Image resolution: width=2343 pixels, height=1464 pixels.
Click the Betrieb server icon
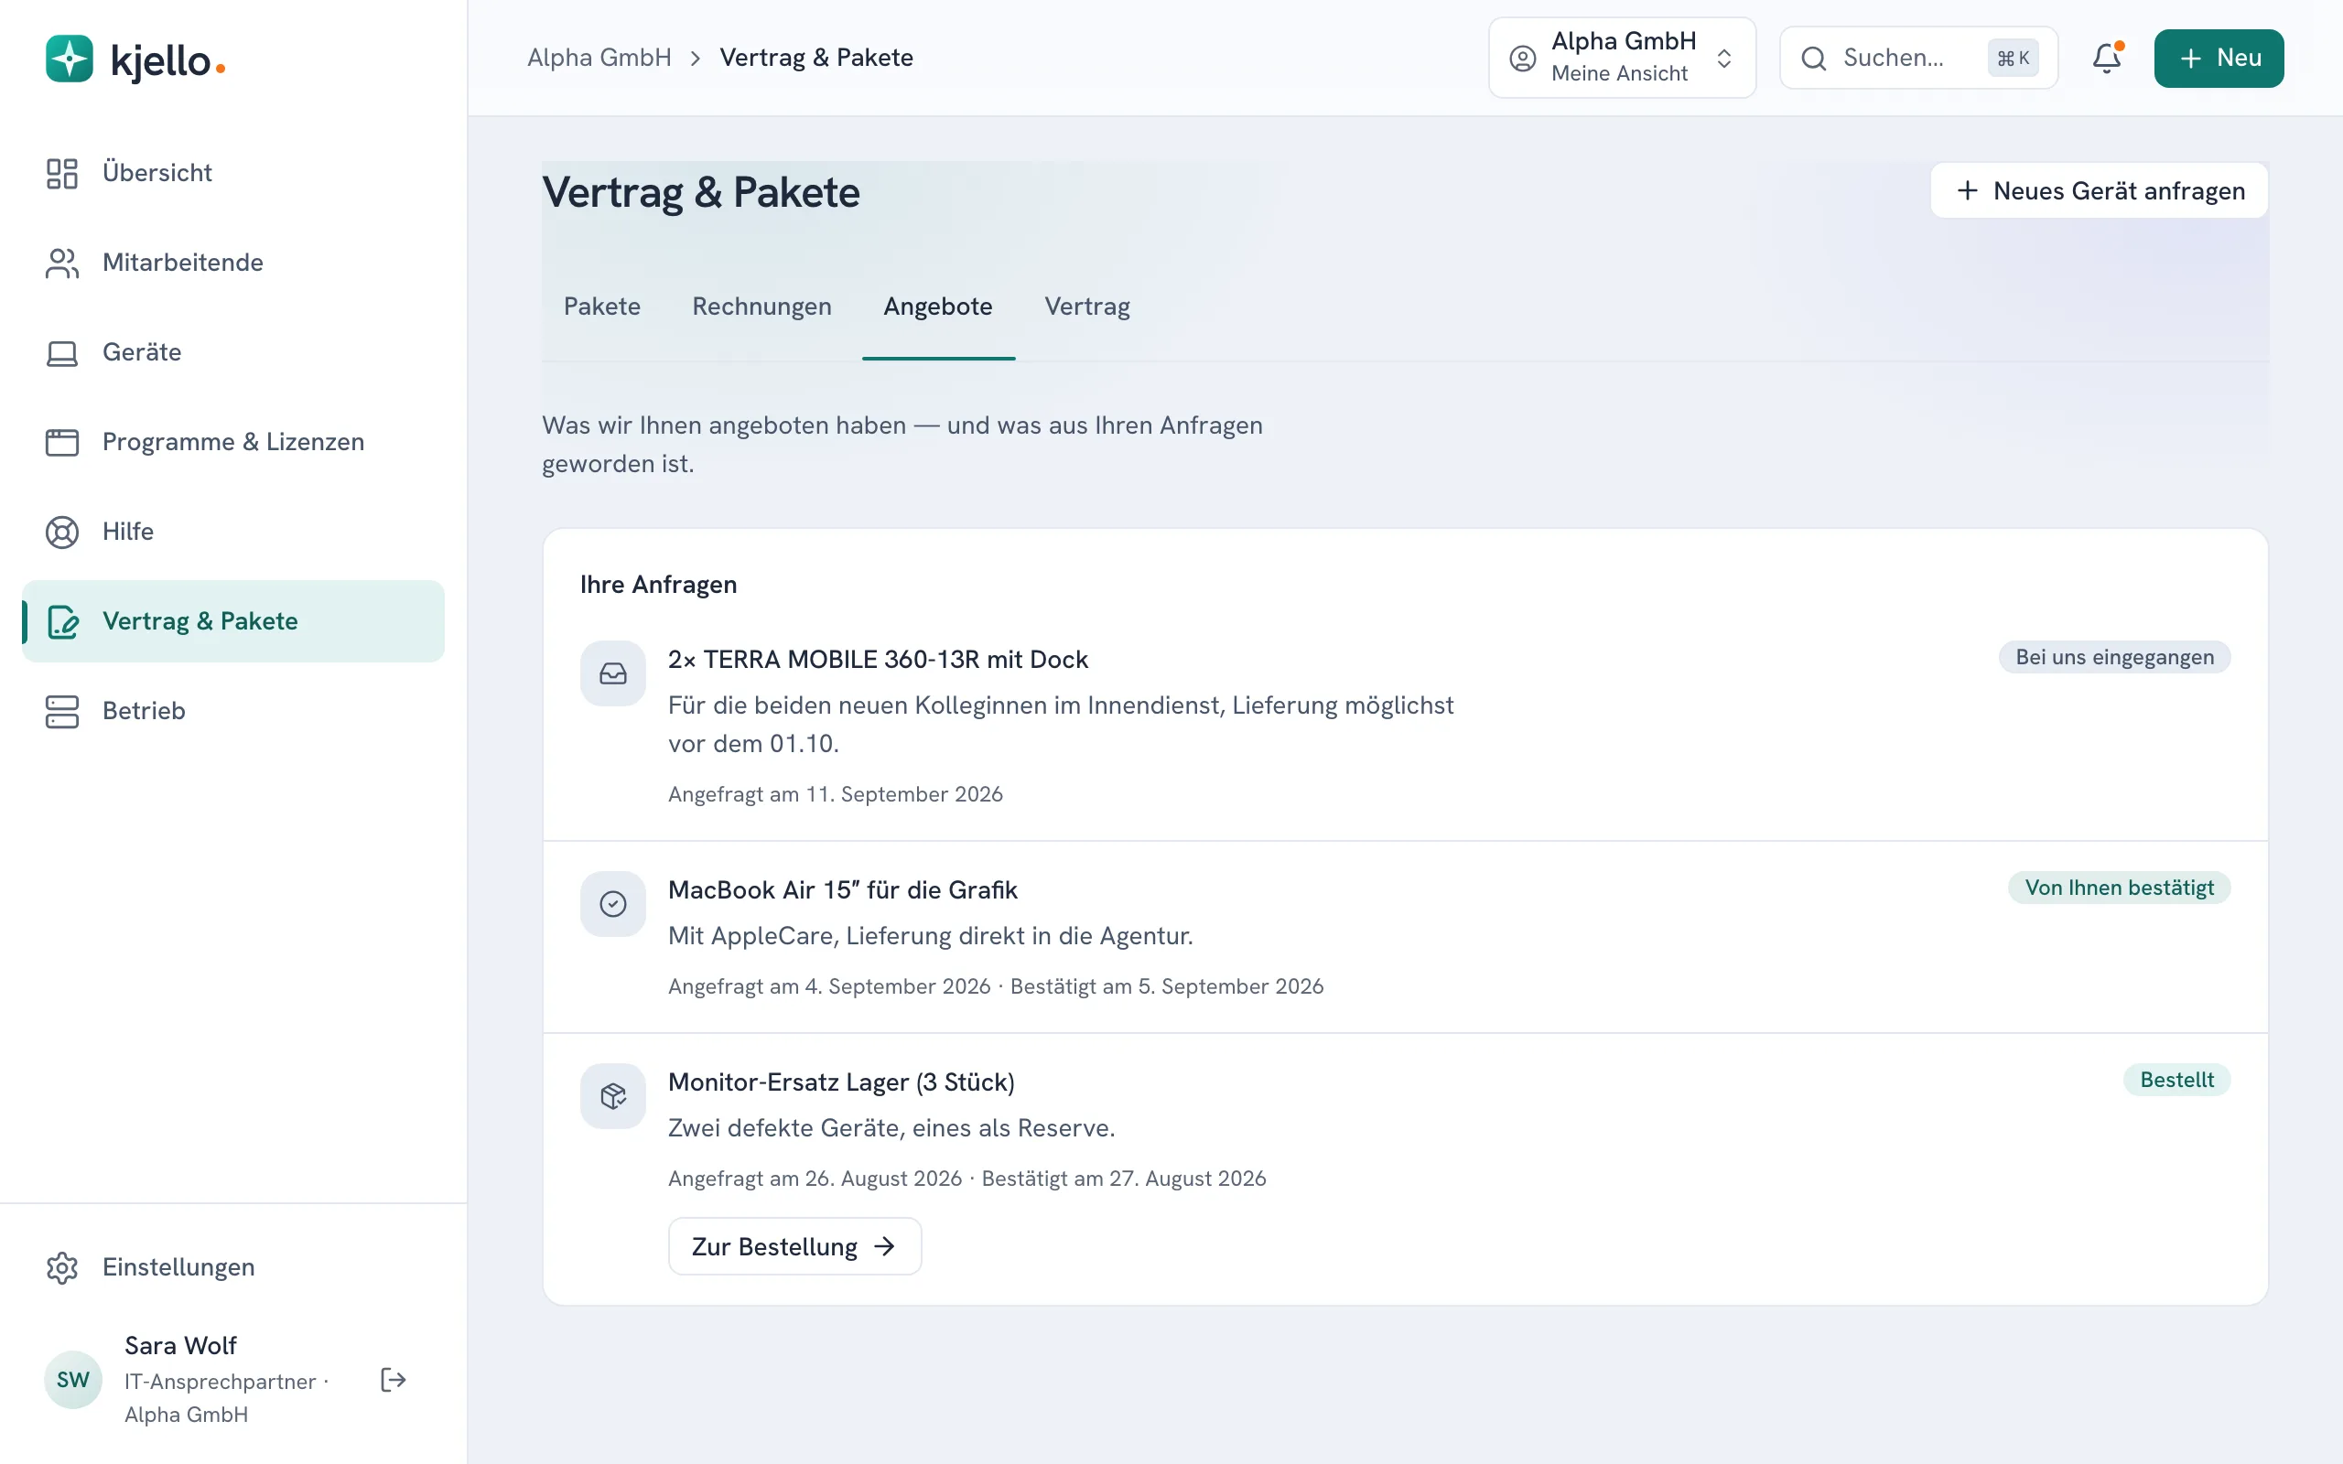click(62, 712)
